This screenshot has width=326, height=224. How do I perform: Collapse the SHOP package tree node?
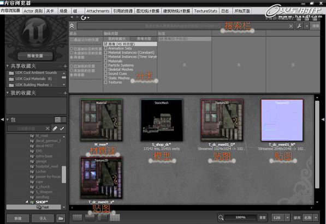pyautogui.click(x=27, y=202)
